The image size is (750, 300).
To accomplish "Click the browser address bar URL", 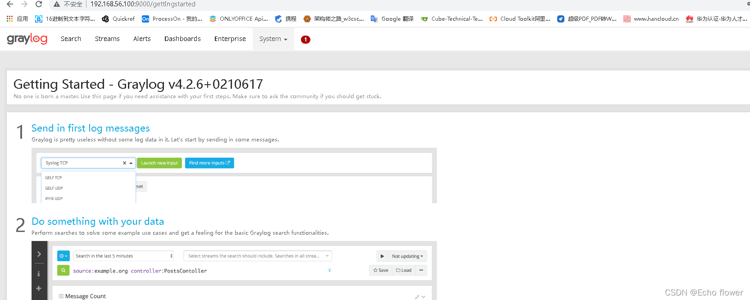I will (x=143, y=4).
